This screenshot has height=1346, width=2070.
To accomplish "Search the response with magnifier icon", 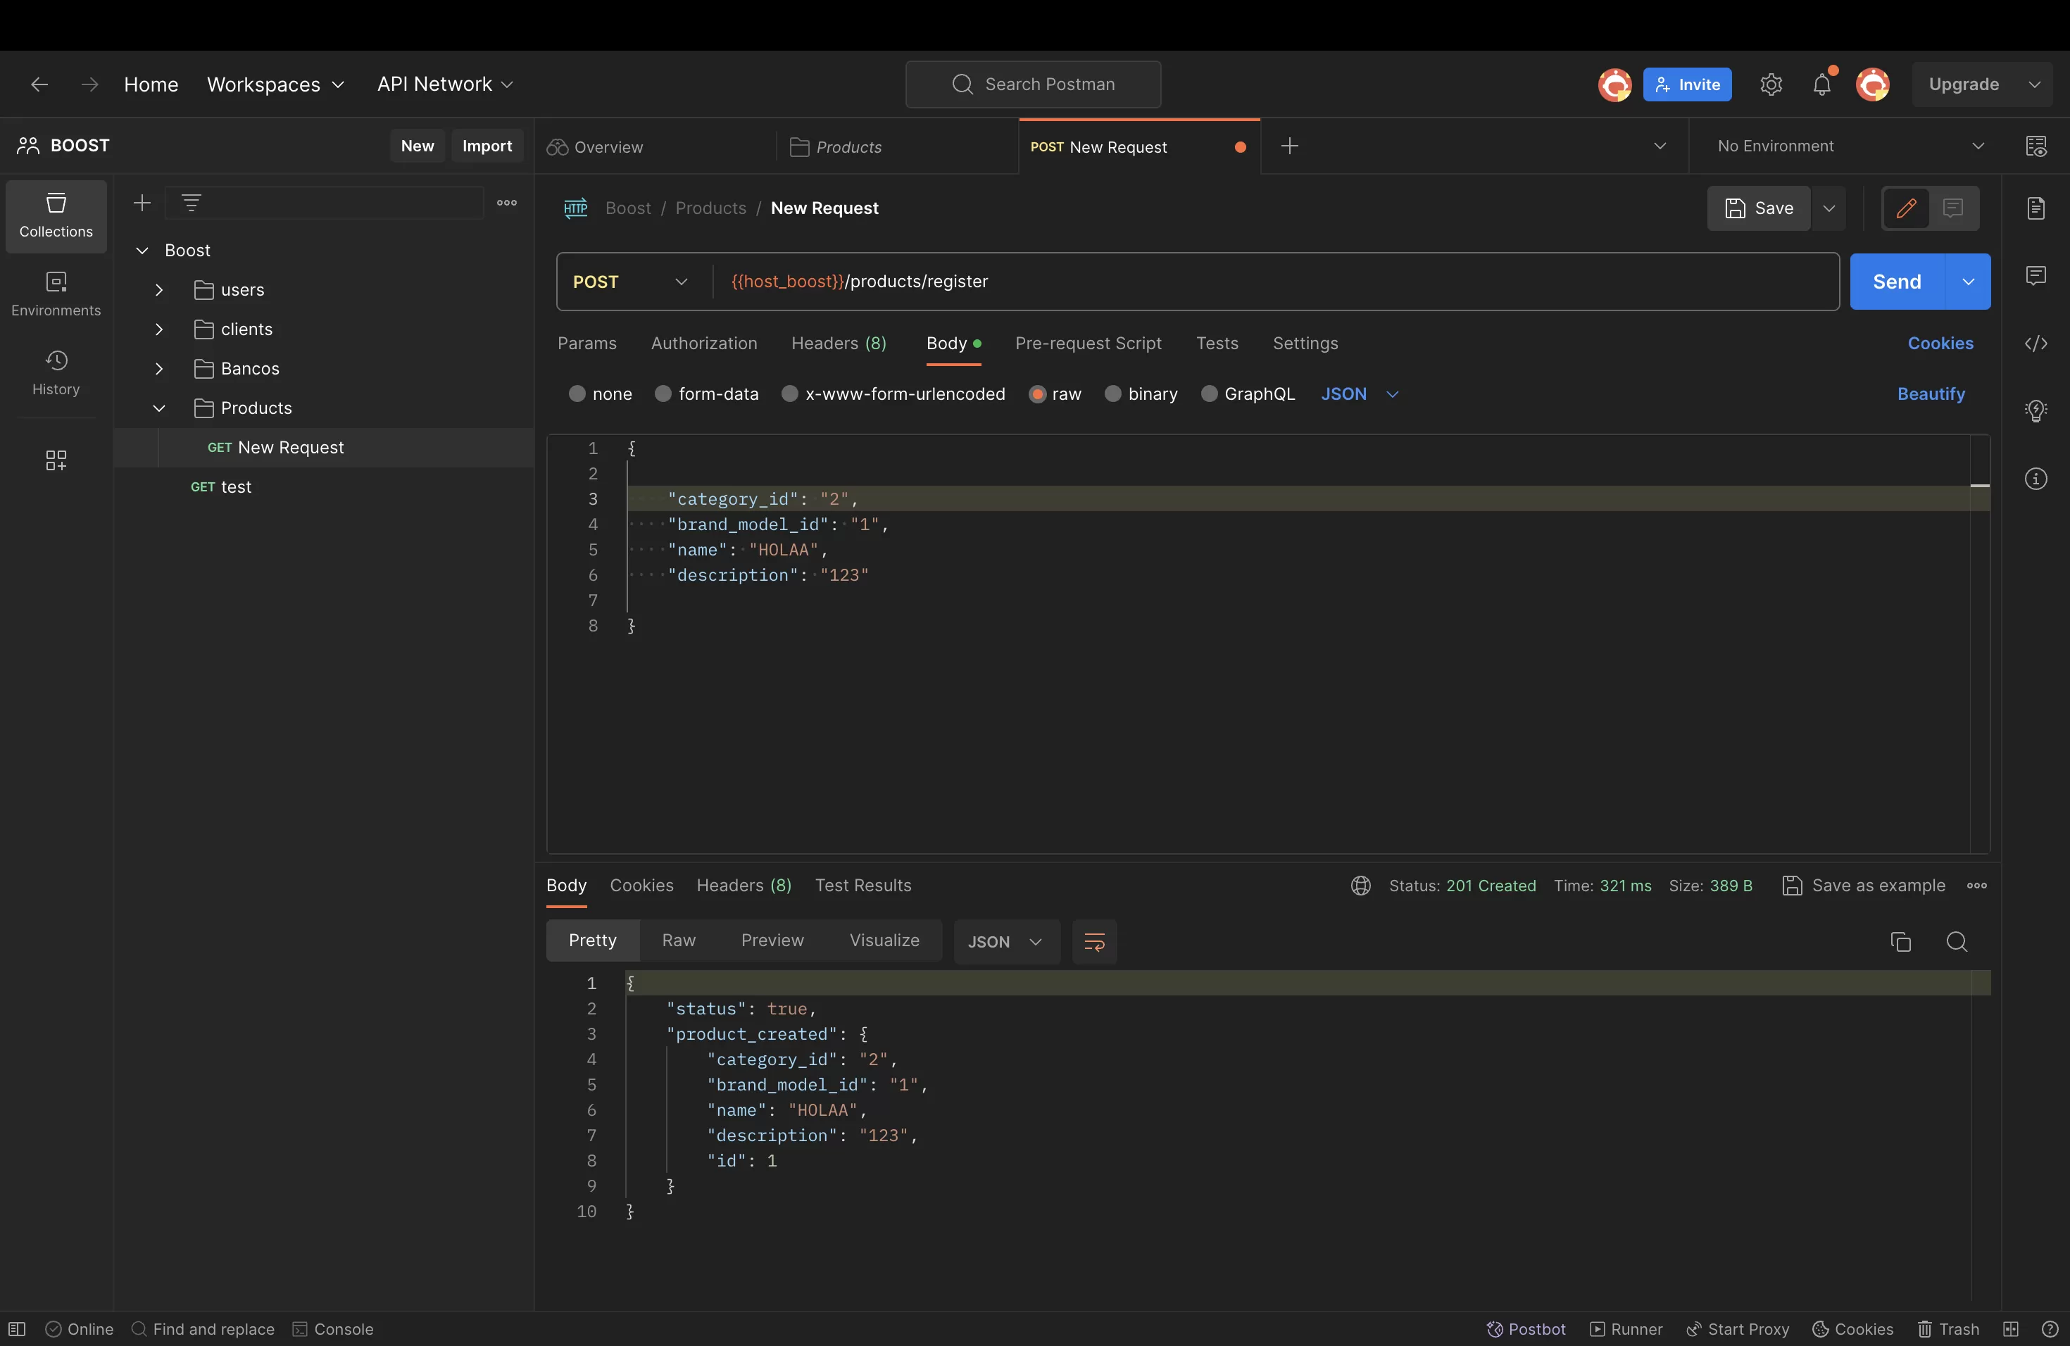I will [x=1956, y=942].
